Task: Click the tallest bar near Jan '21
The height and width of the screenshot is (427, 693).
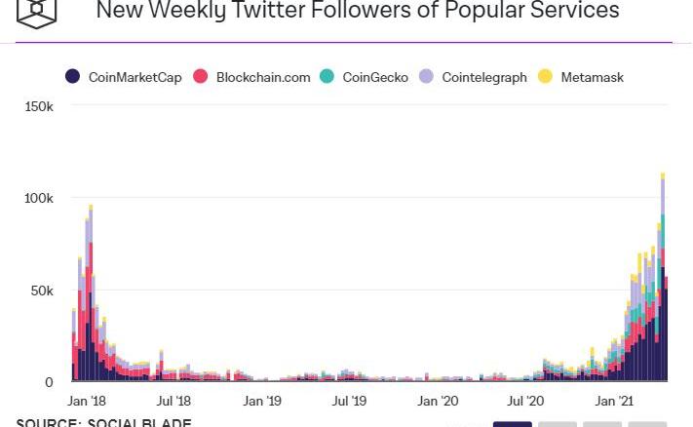Action: coord(663,278)
